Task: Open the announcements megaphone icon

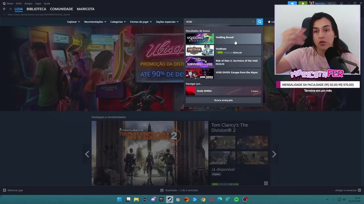Action: 292,3
